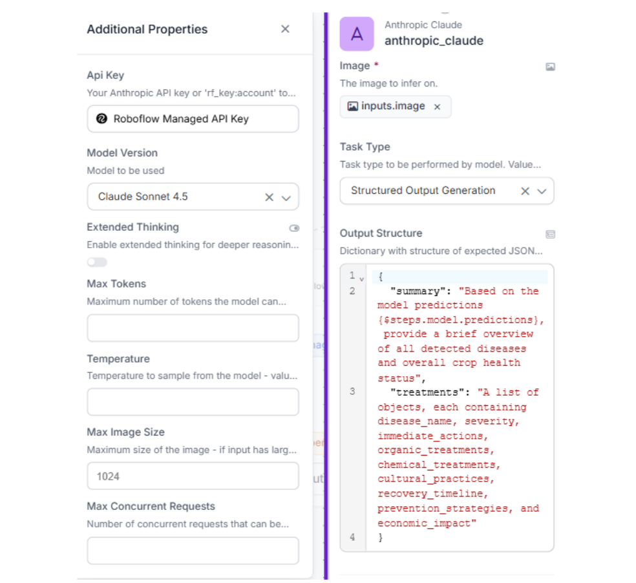
Task: Remove the inputs.image selection chip
Action: 437,107
